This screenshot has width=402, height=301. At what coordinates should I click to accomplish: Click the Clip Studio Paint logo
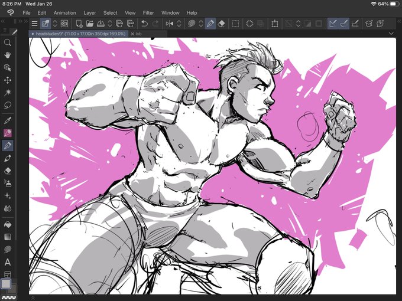click(x=11, y=12)
